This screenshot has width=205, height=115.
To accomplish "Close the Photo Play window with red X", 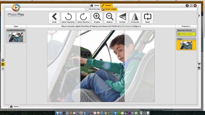I will click(x=195, y=6).
